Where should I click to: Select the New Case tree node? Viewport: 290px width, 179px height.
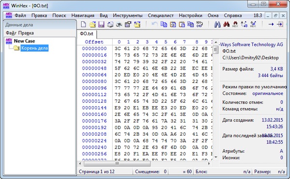(25, 41)
